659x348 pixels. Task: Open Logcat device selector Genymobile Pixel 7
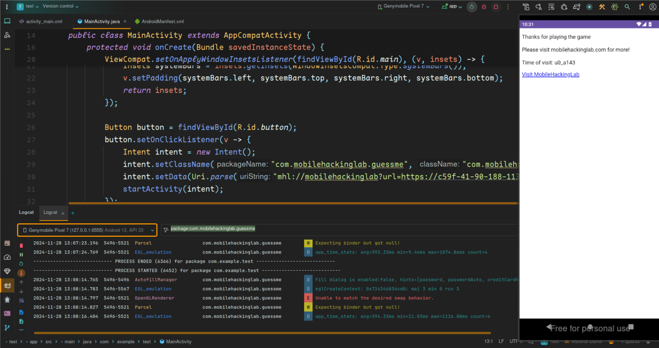(87, 230)
